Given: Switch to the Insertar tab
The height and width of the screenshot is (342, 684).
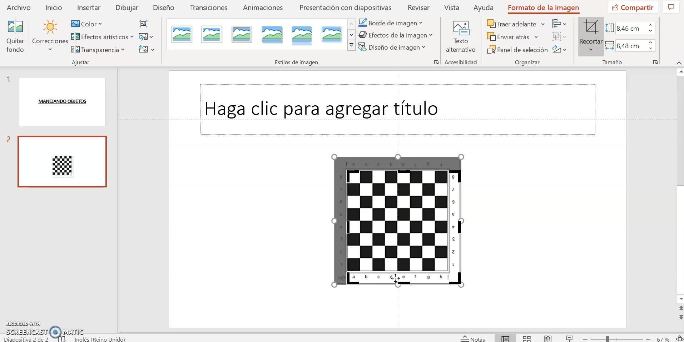Looking at the screenshot, I should click(89, 7).
